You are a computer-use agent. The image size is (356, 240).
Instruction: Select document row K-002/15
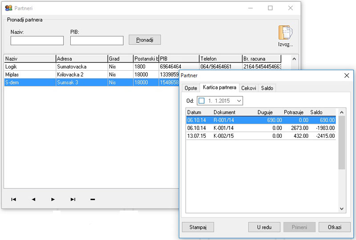pyautogui.click(x=261, y=136)
